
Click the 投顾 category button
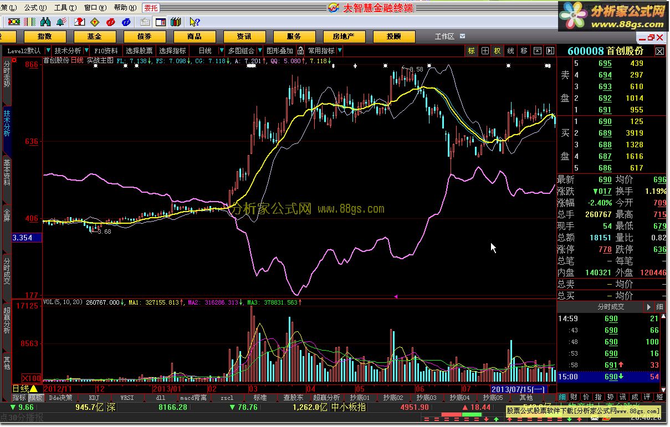click(x=394, y=37)
